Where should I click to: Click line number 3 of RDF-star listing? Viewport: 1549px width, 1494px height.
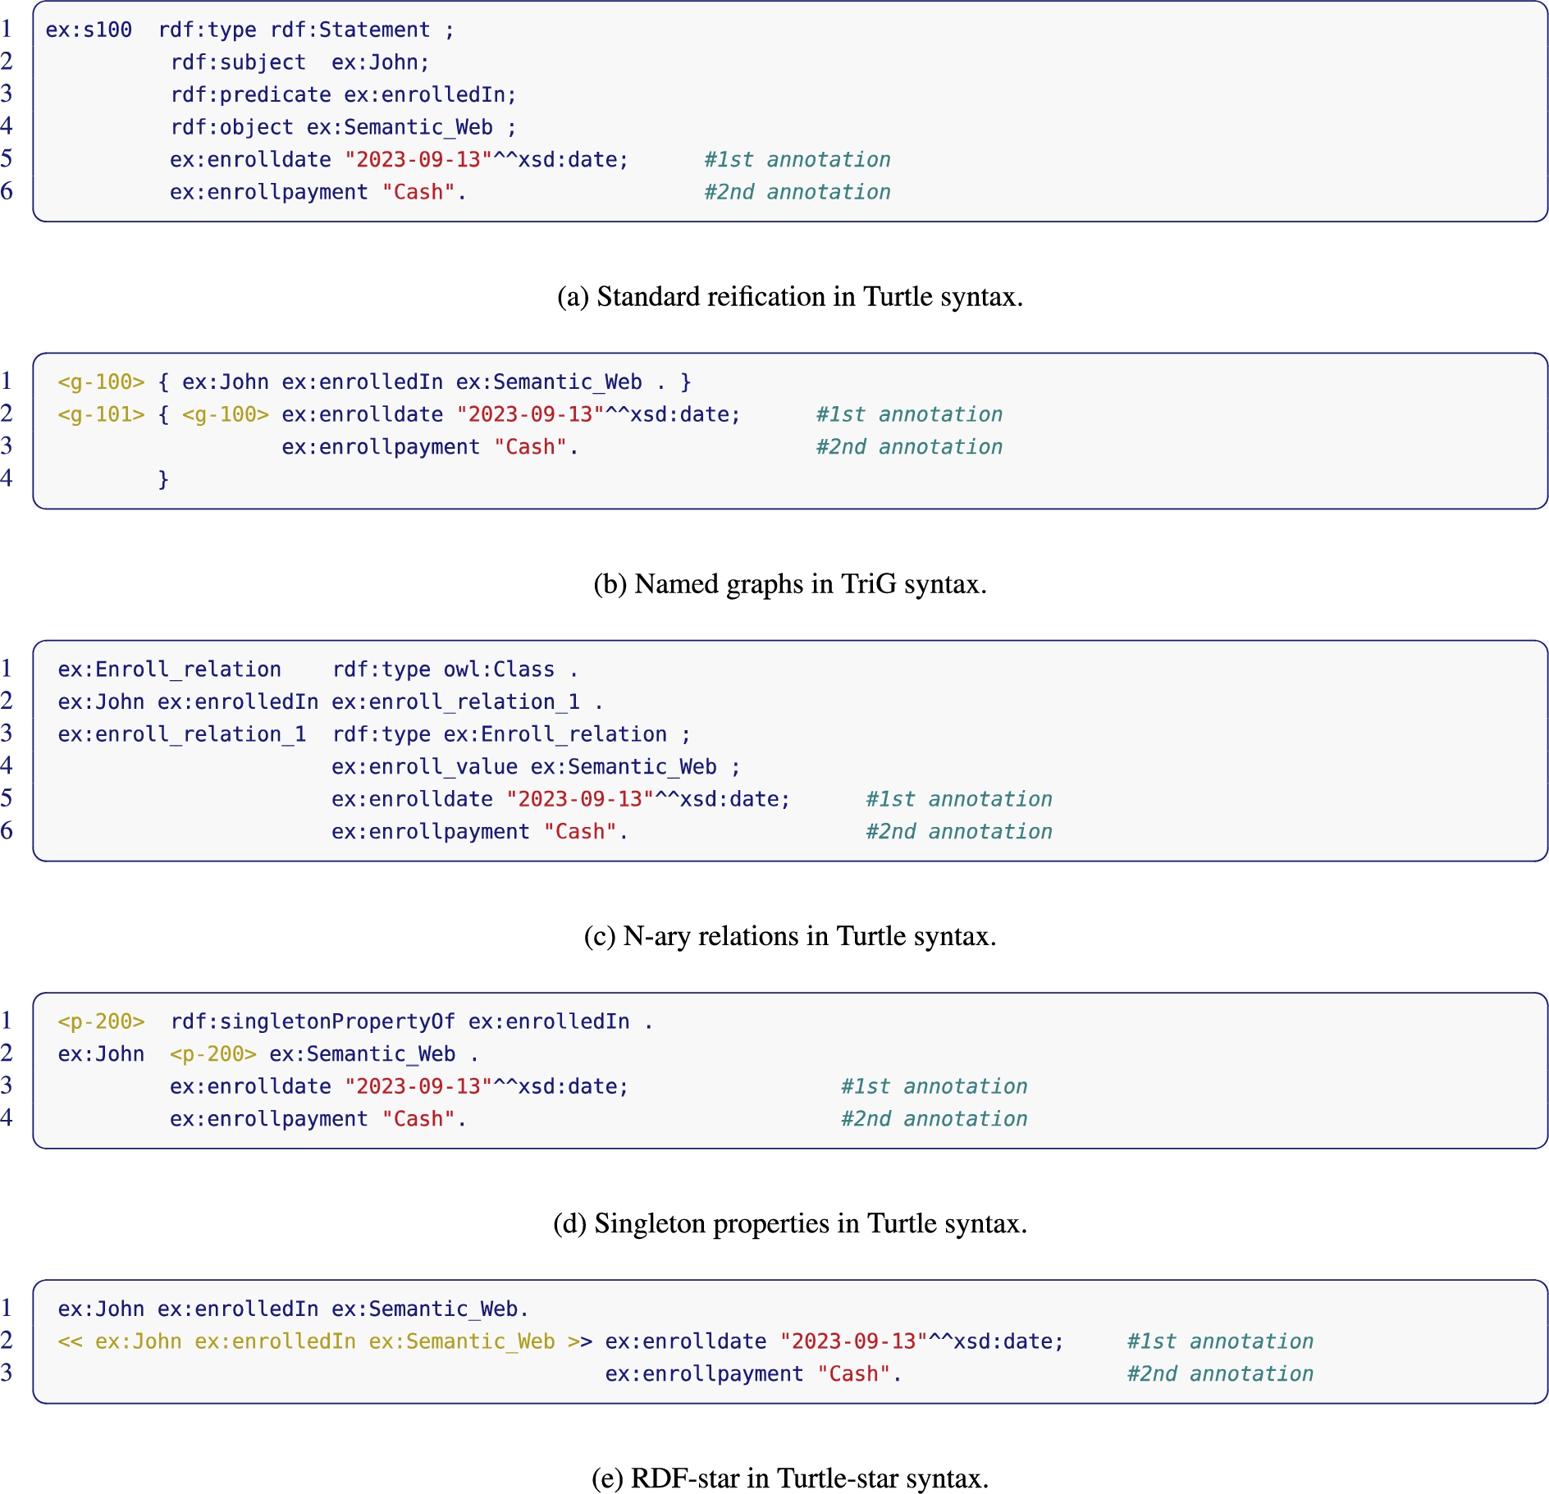(x=7, y=1373)
